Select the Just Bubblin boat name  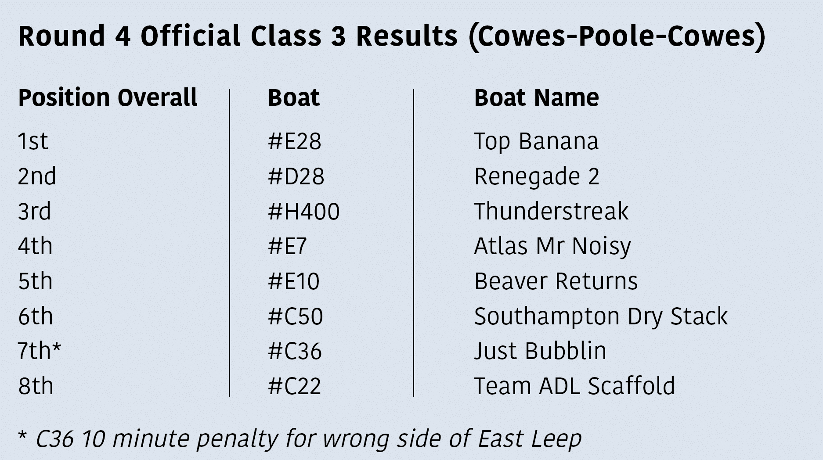click(x=540, y=351)
